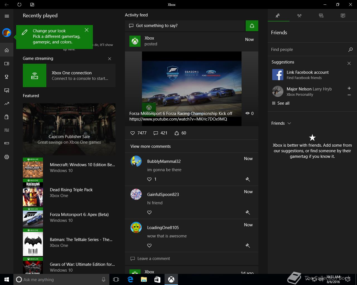Close the Change your look tip
The image size is (357, 285).
click(86, 30)
